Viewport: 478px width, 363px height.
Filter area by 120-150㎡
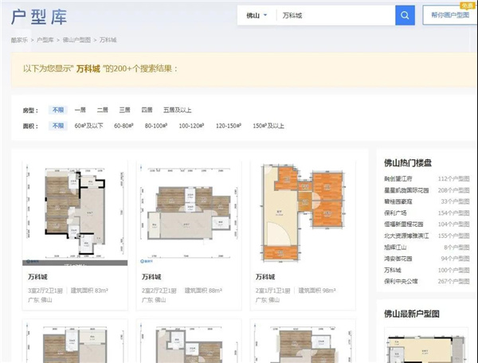(x=229, y=126)
